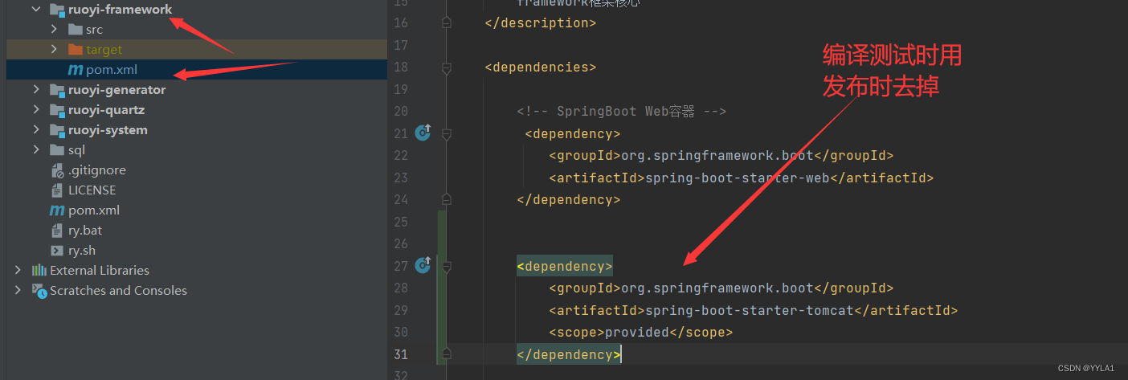This screenshot has height=380, width=1128.
Task: Click the ruoyi-generator module icon
Action: point(57,90)
